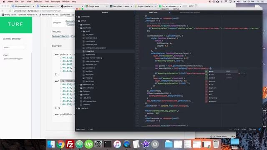This screenshot has width=267, height=150.
Task: Close the geojson.io Chrome tab
Action: click(83, 6)
